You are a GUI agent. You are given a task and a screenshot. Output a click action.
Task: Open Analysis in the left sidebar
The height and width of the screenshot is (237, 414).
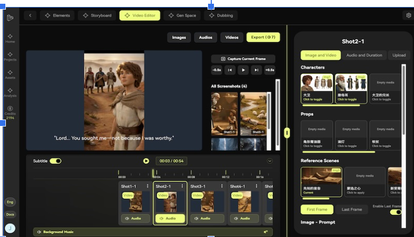(x=10, y=92)
